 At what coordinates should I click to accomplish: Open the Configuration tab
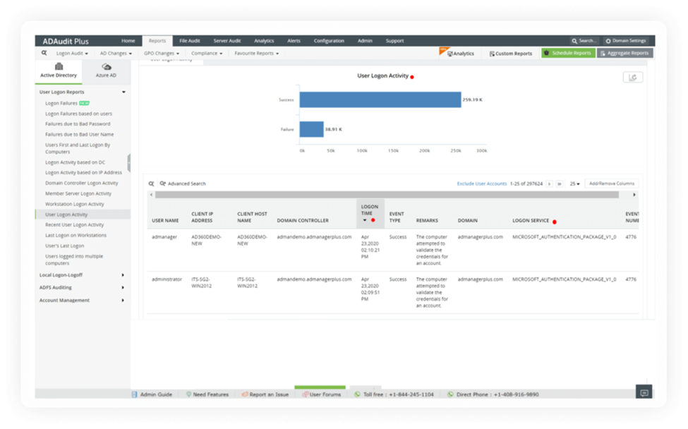coord(329,41)
